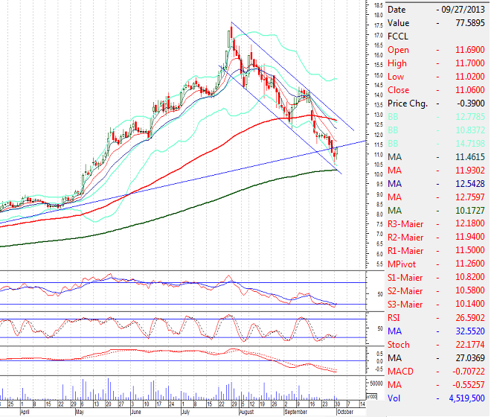This screenshot has height=417, width=491.
Task: Click the RSI reading 26.5902
Action: (464, 316)
